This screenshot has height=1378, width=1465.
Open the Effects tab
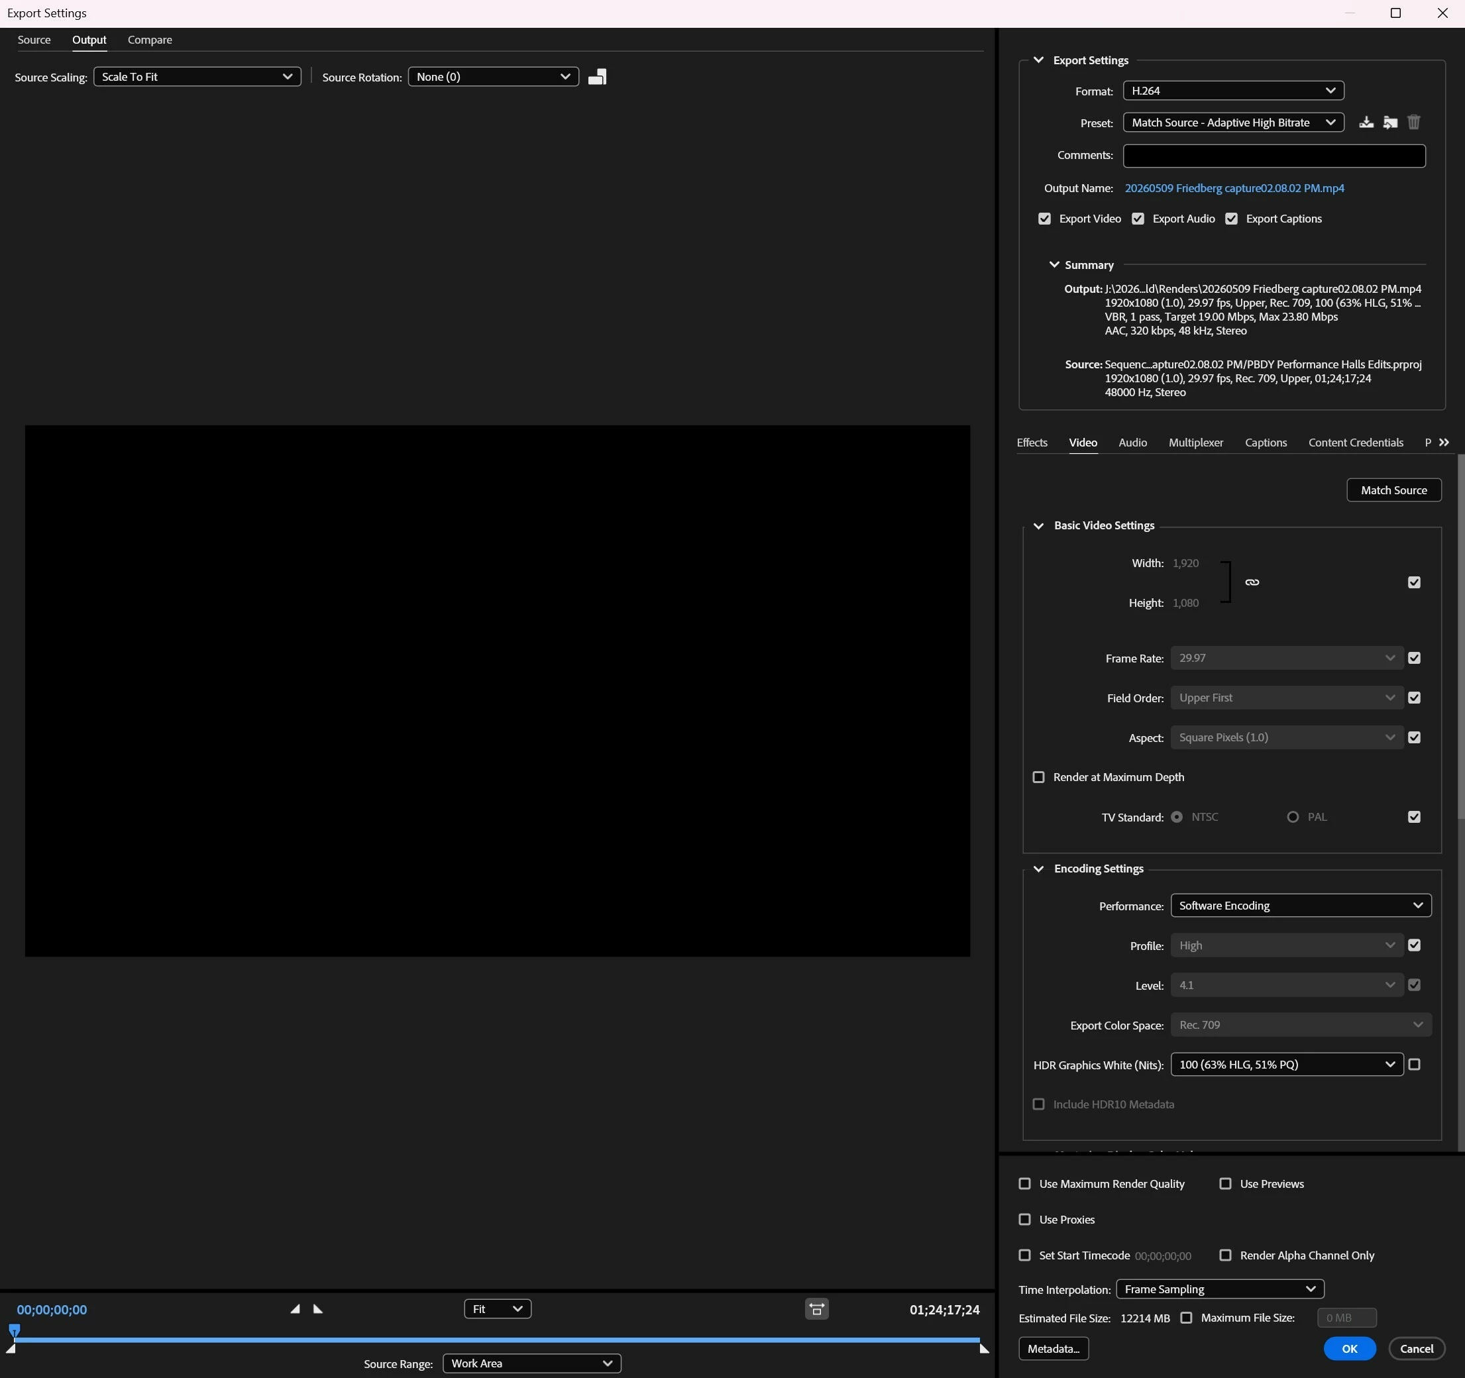[x=1032, y=442]
